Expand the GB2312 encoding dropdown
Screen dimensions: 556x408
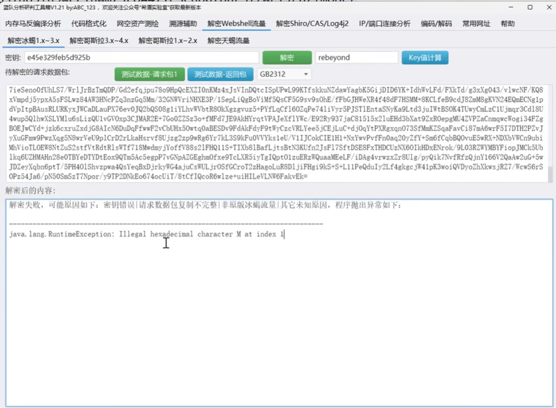point(284,74)
